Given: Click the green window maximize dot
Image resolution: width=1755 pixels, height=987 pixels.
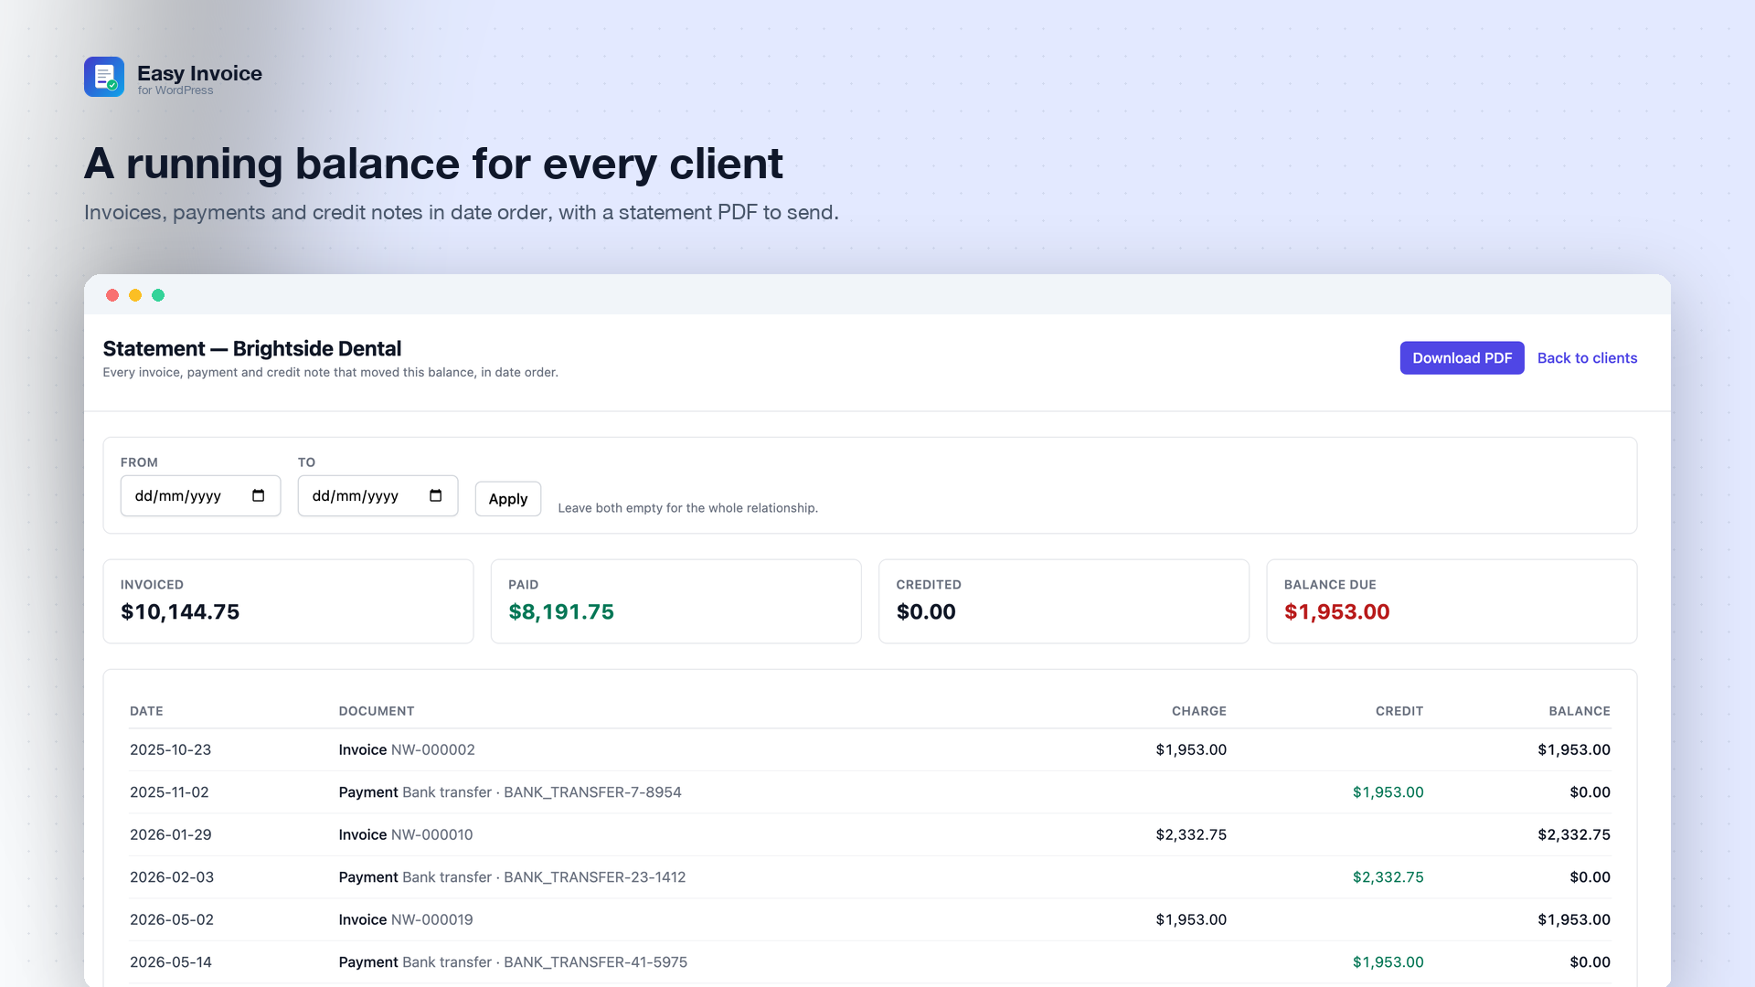Looking at the screenshot, I should pyautogui.click(x=158, y=295).
